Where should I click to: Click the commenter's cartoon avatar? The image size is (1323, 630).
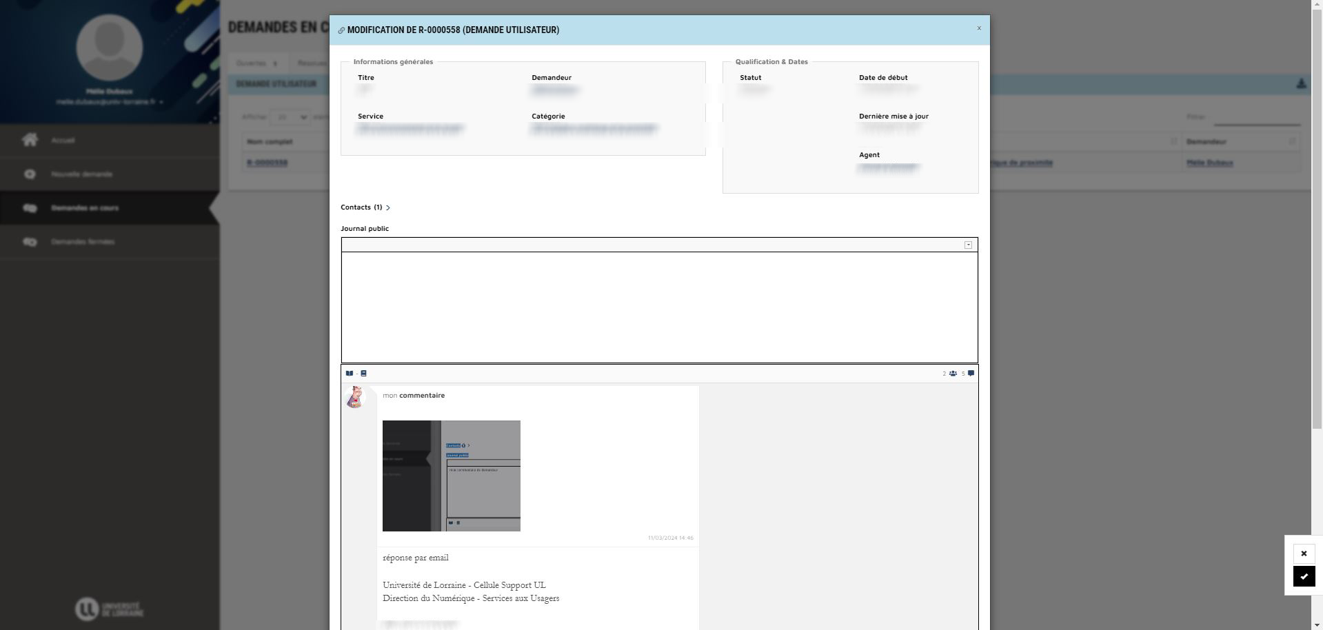355,397
